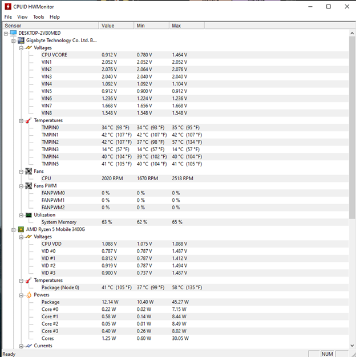
Task: Collapse the Fans group
Action: click(x=21, y=172)
